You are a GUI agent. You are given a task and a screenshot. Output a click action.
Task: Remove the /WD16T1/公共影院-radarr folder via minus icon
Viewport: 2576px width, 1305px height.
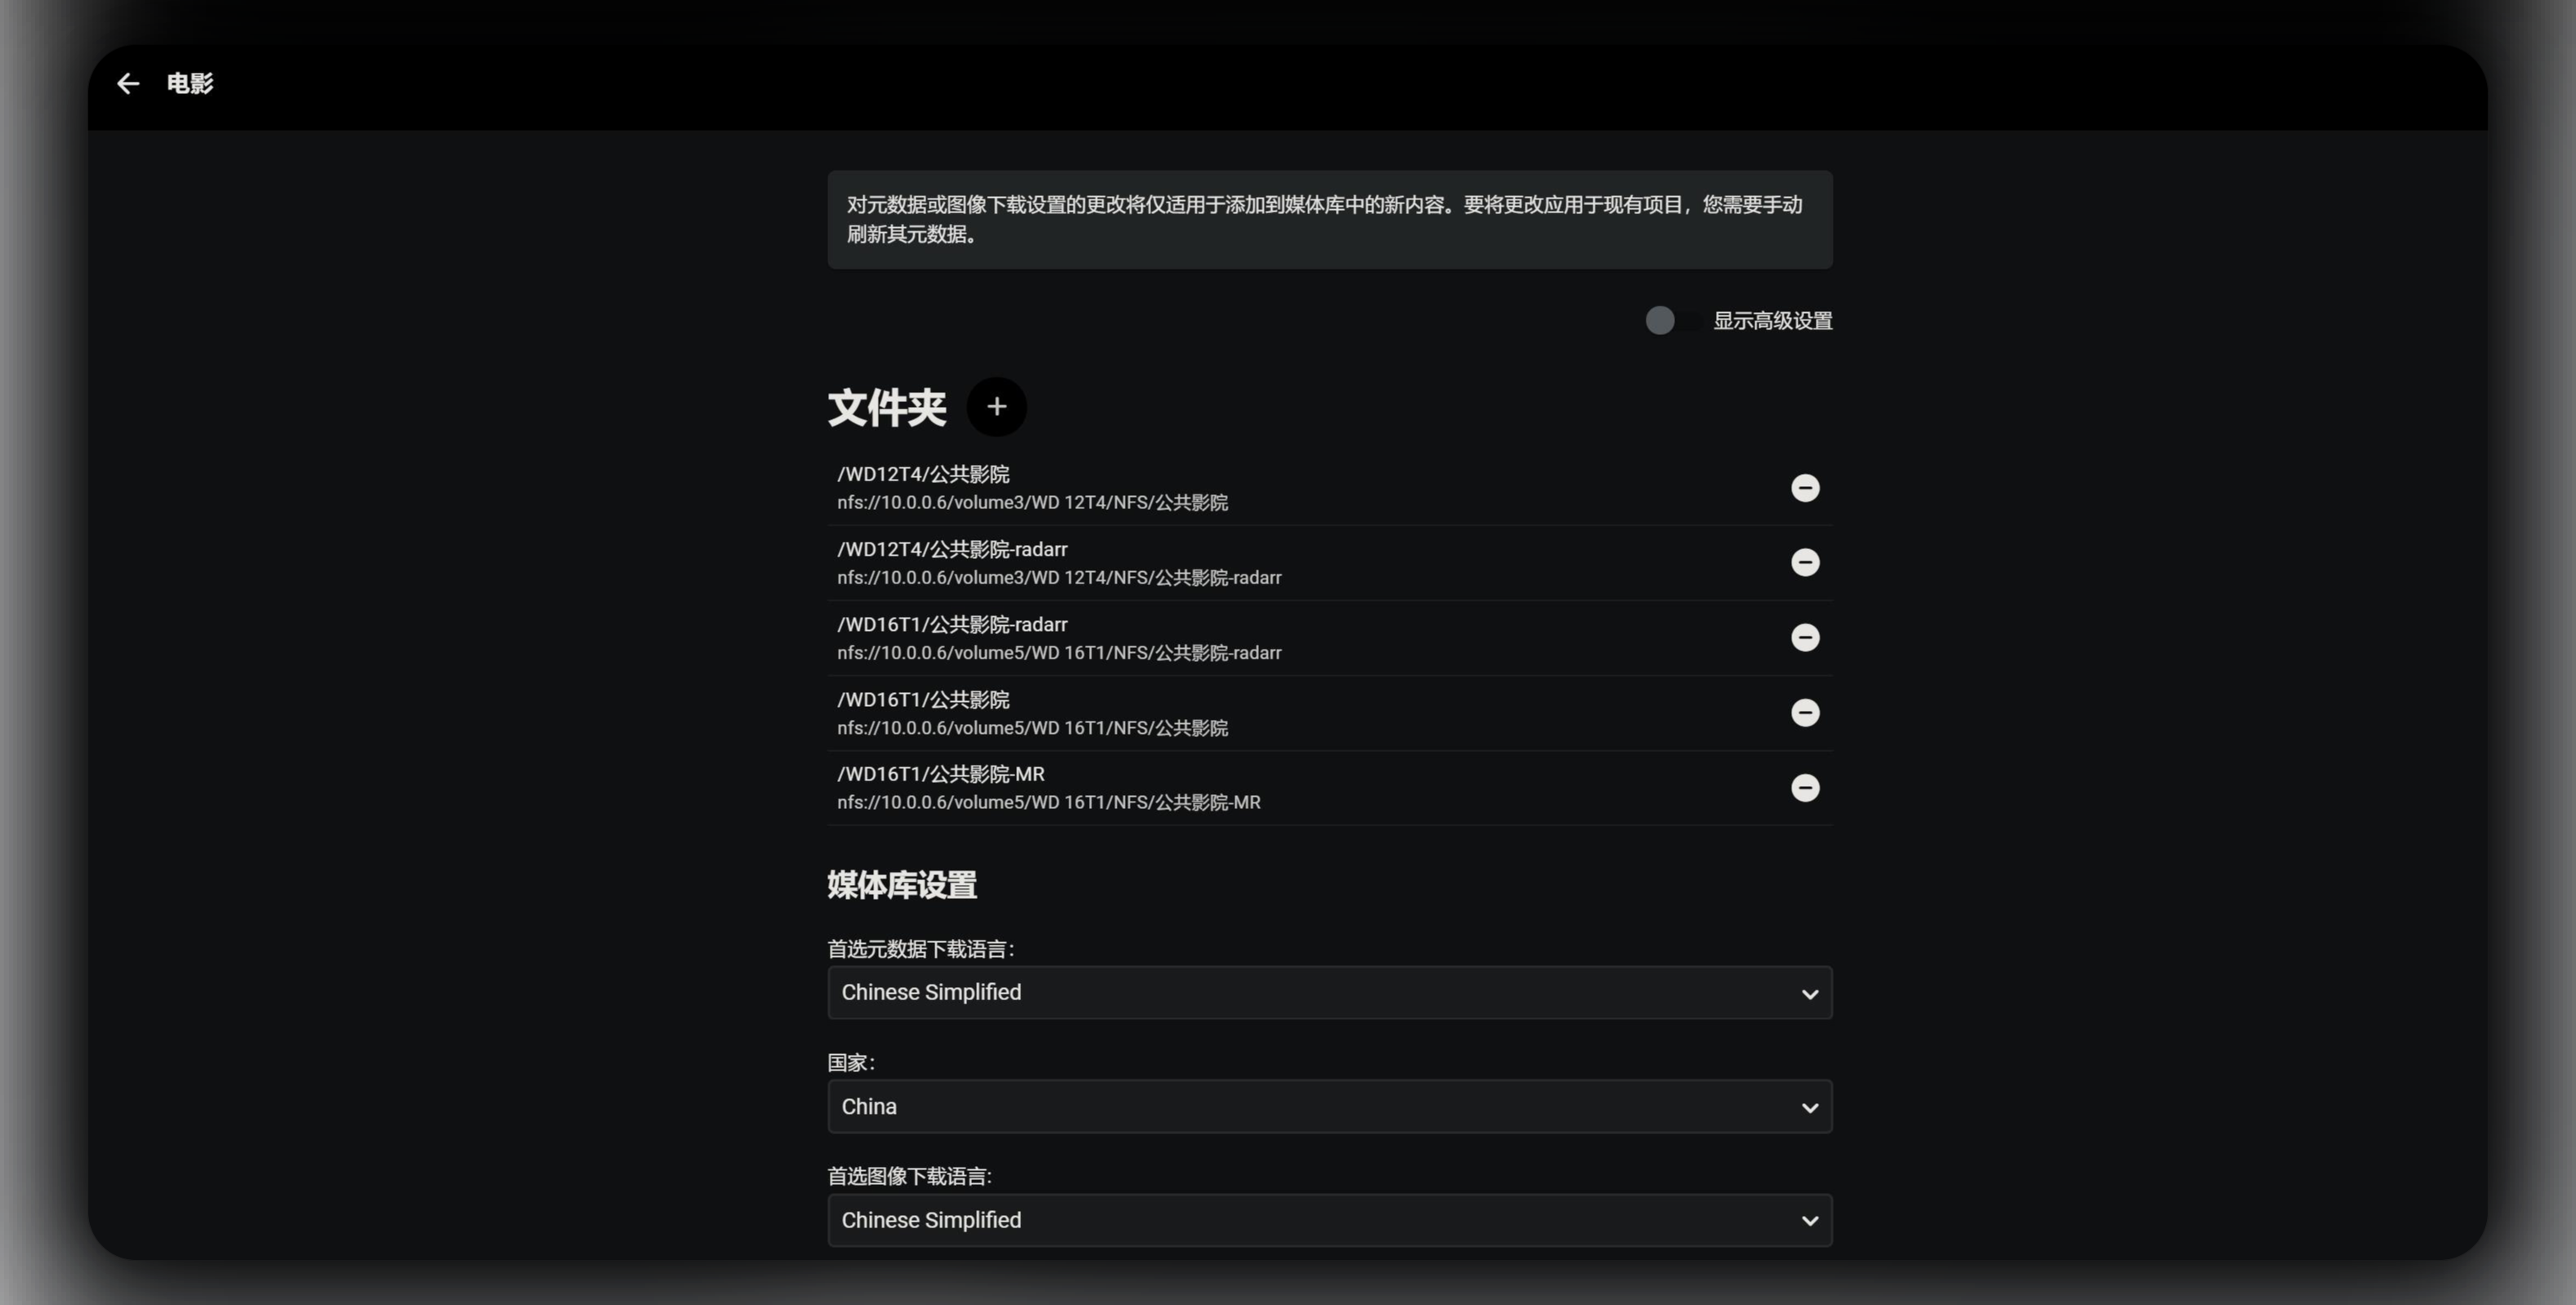[1805, 637]
